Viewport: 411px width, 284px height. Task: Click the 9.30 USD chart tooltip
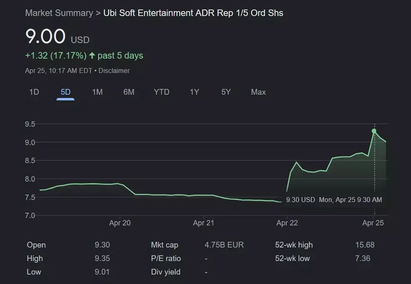(x=333, y=200)
